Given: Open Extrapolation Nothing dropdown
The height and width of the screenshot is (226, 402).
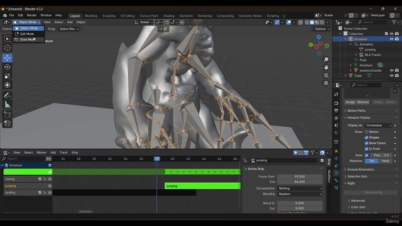Looking at the screenshot, I should click(x=300, y=188).
